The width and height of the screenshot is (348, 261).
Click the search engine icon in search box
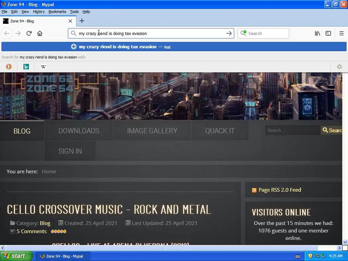(x=243, y=33)
